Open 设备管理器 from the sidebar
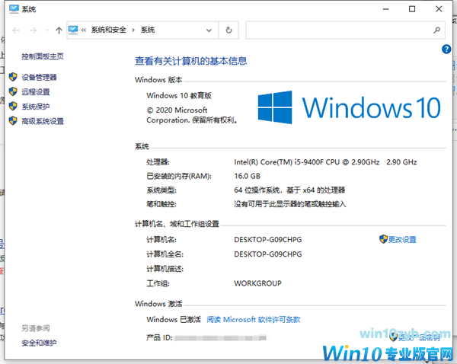 pyautogui.click(x=39, y=77)
